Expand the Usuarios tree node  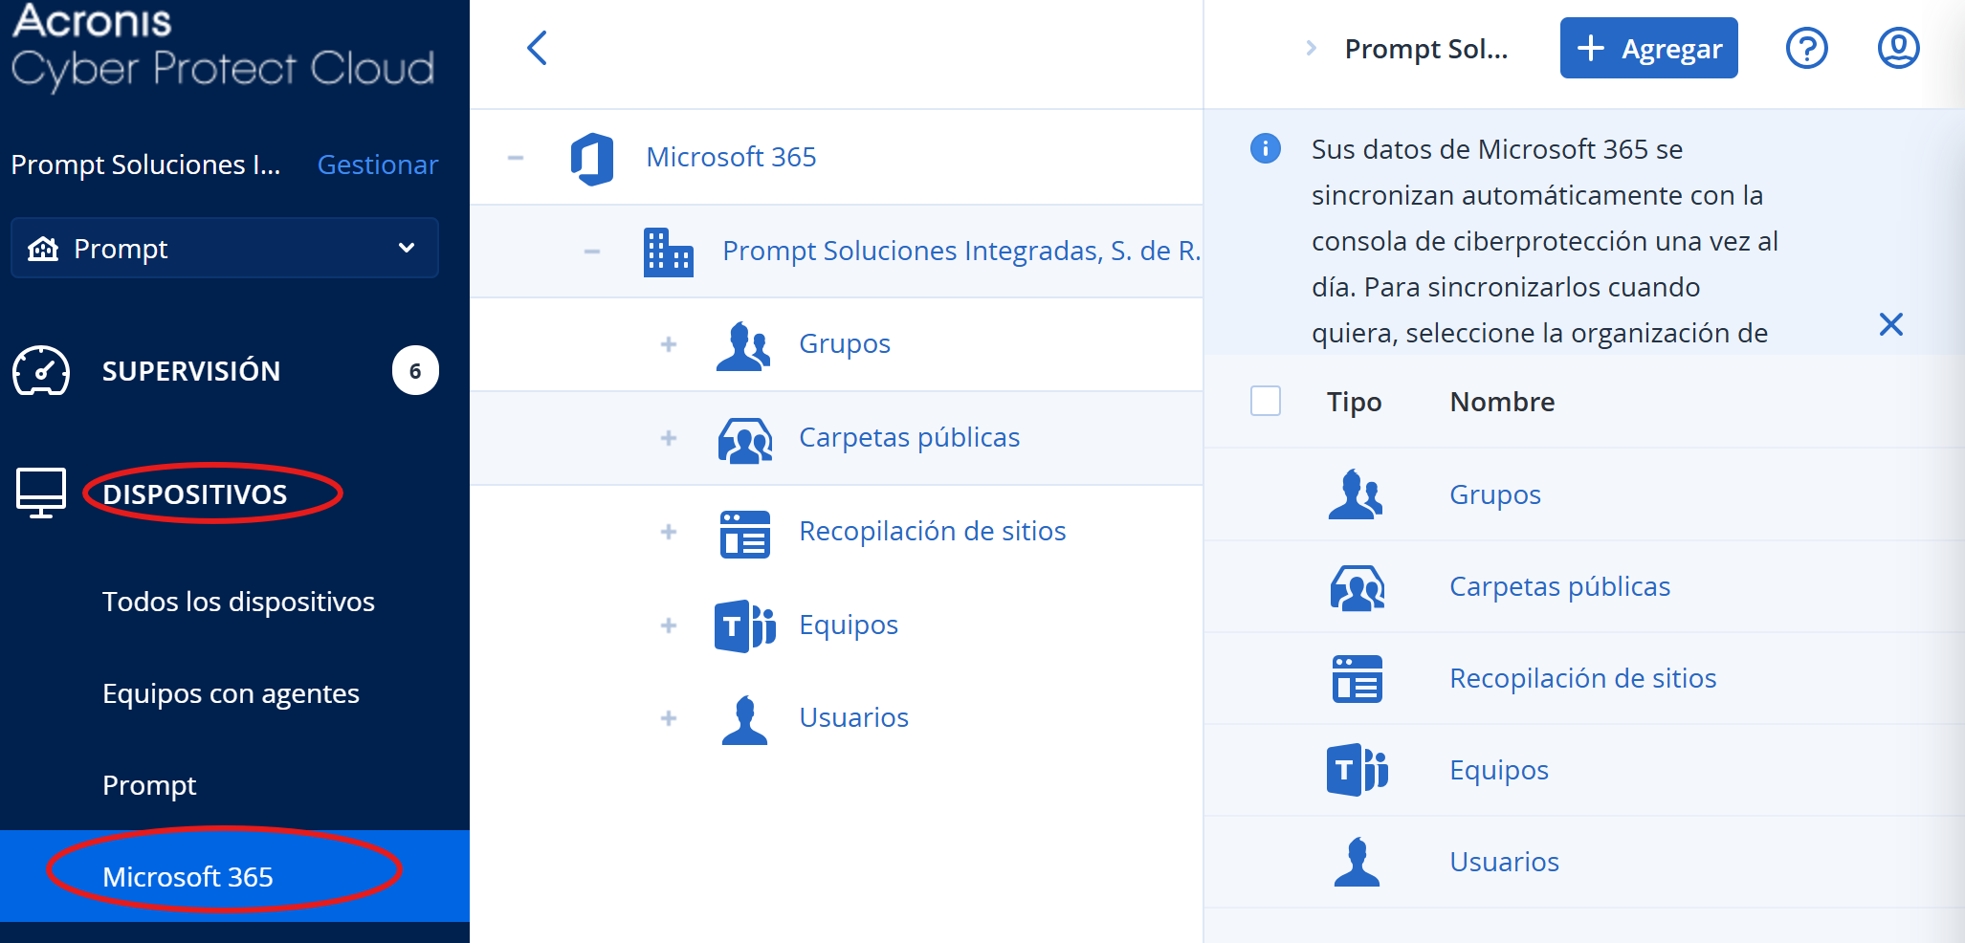[669, 718]
